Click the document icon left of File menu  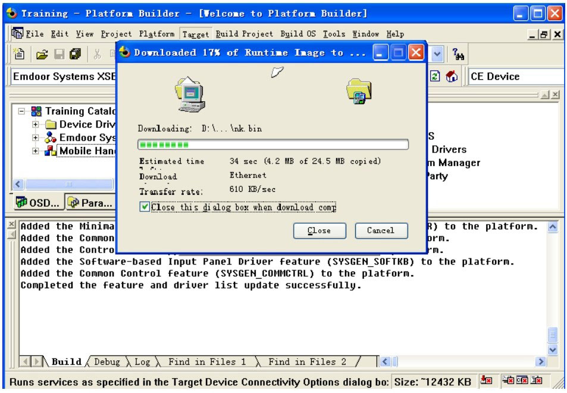click(x=17, y=33)
